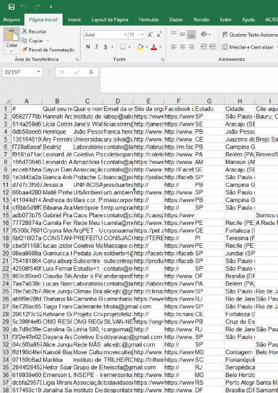Click the text orientation icon
This screenshot has width=278, height=393.
204,34
